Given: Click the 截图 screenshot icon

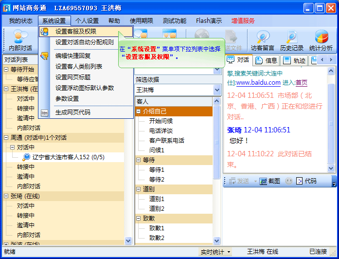Looking at the screenshot, I should (264, 181).
